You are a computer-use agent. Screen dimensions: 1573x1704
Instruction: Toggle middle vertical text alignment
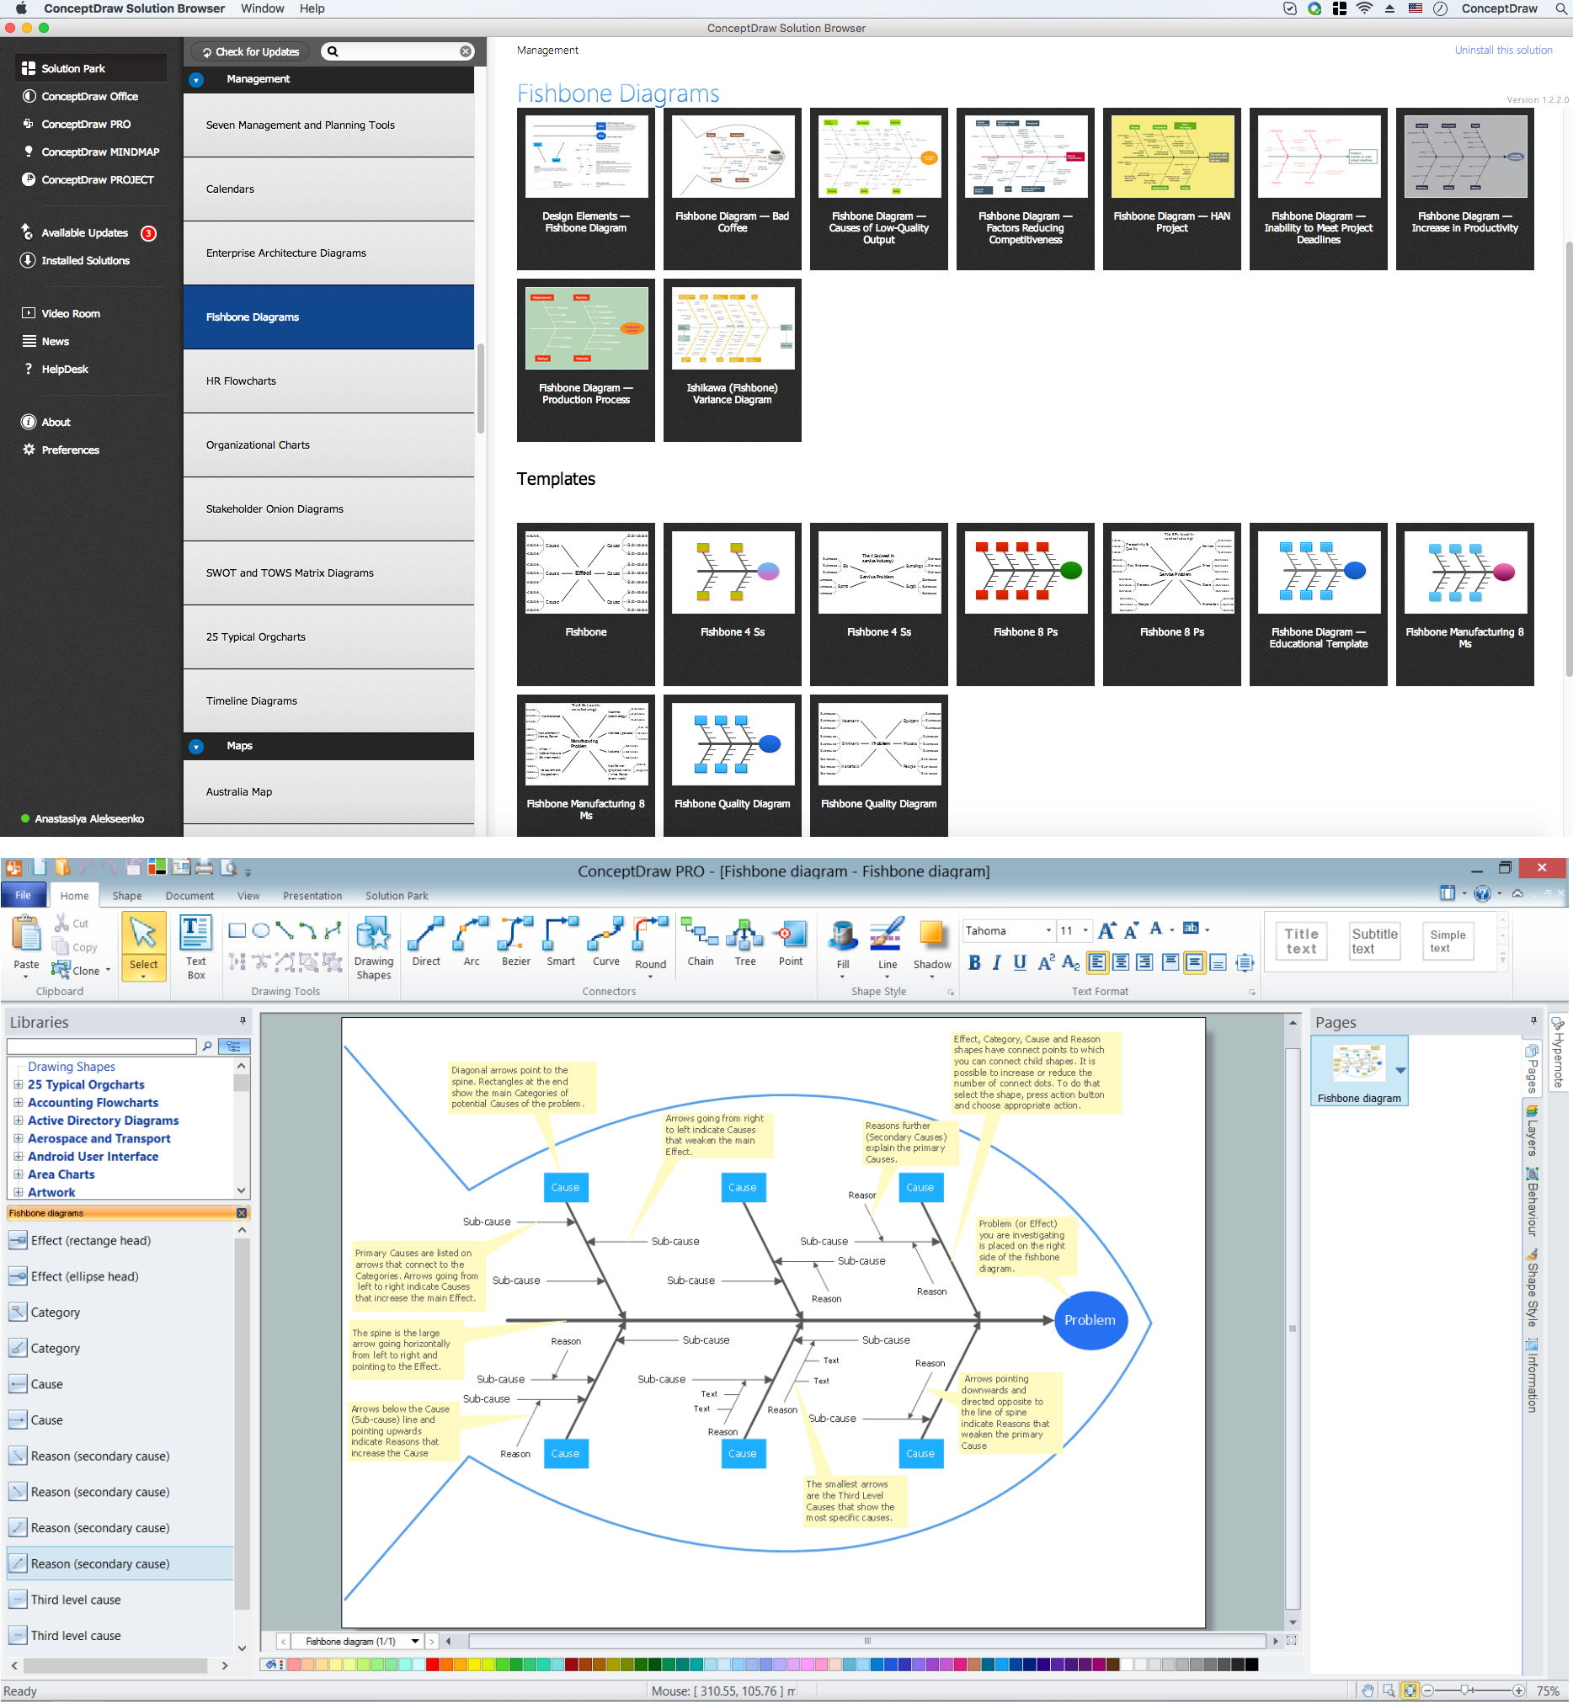pyautogui.click(x=1194, y=961)
